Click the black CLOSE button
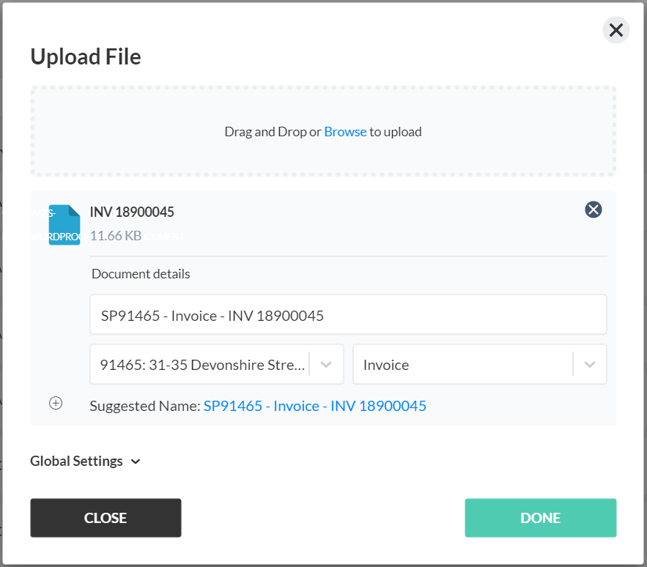 tap(106, 518)
